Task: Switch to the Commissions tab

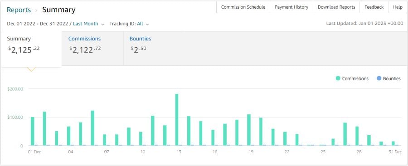Action: (x=92, y=48)
